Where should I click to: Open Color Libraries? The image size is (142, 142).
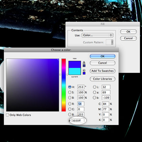[102, 79]
